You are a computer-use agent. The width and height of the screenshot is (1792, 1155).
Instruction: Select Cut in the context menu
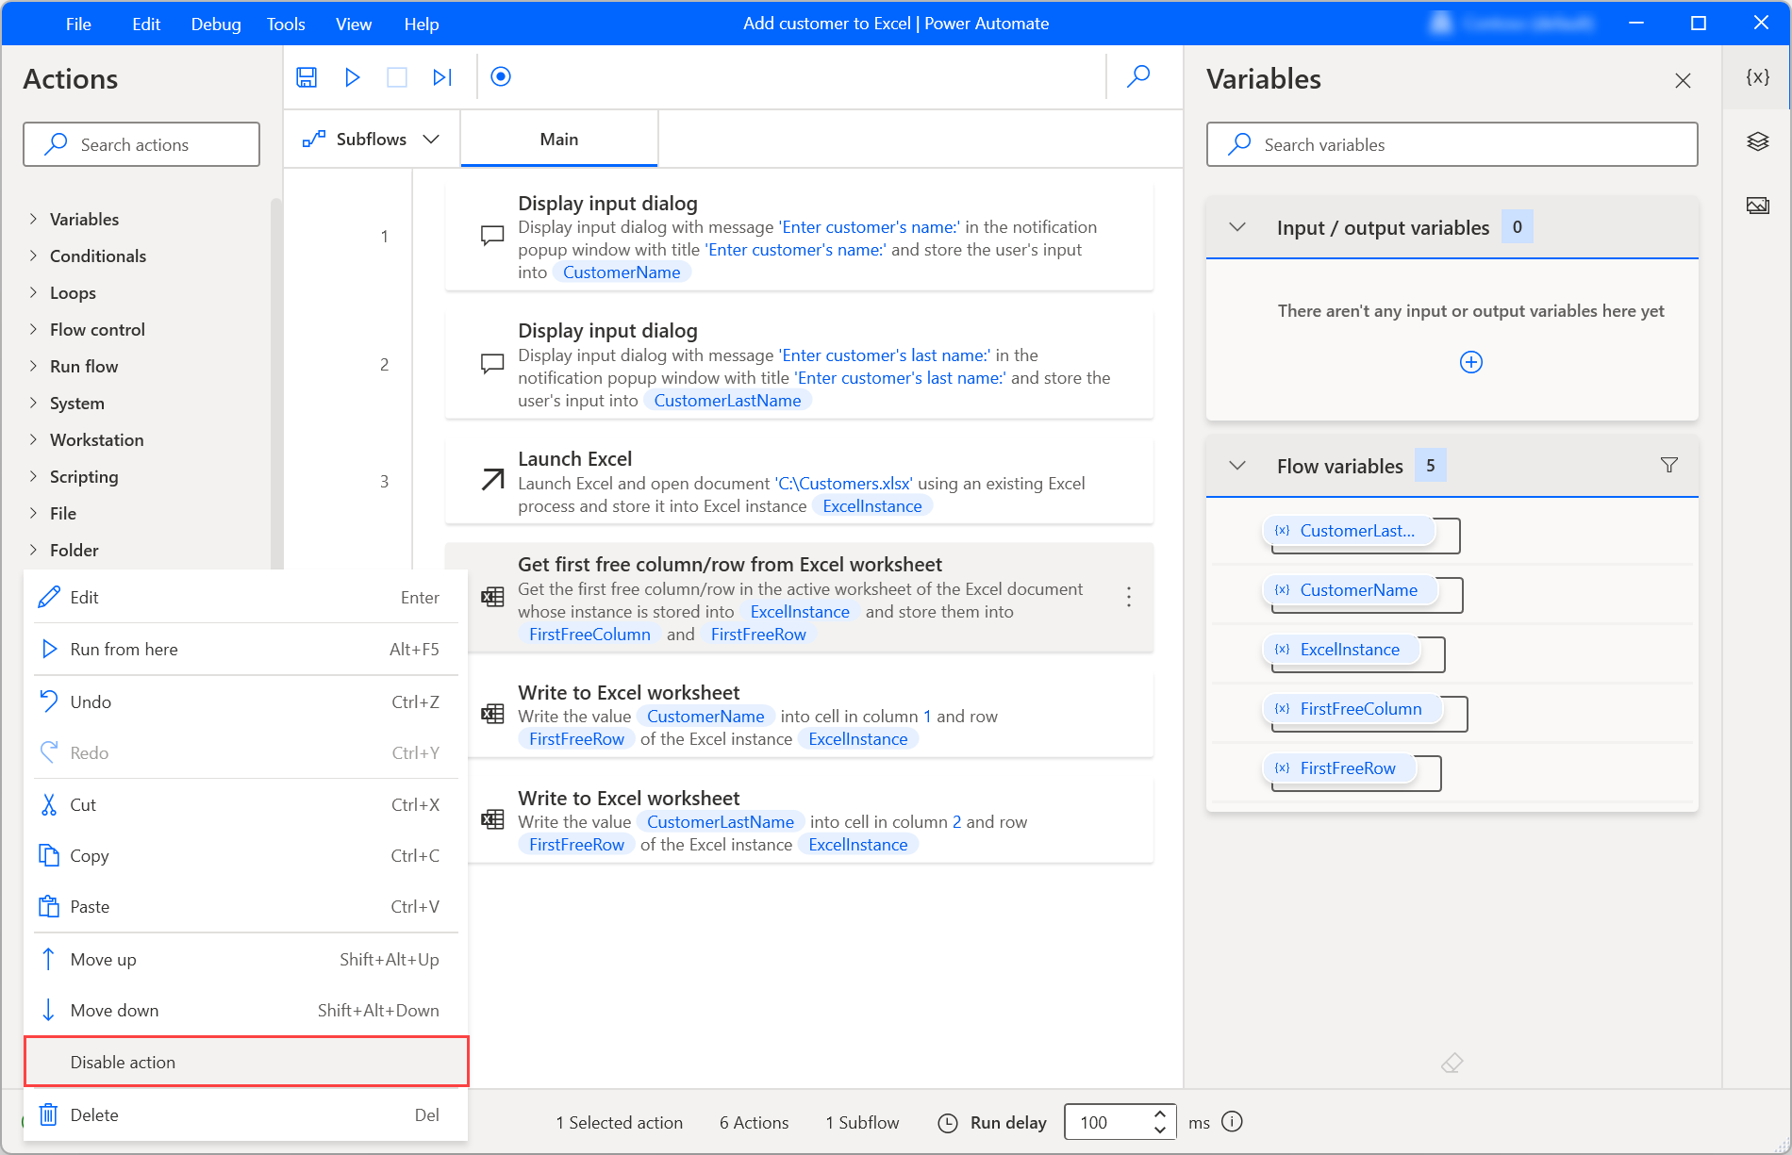pyautogui.click(x=245, y=804)
